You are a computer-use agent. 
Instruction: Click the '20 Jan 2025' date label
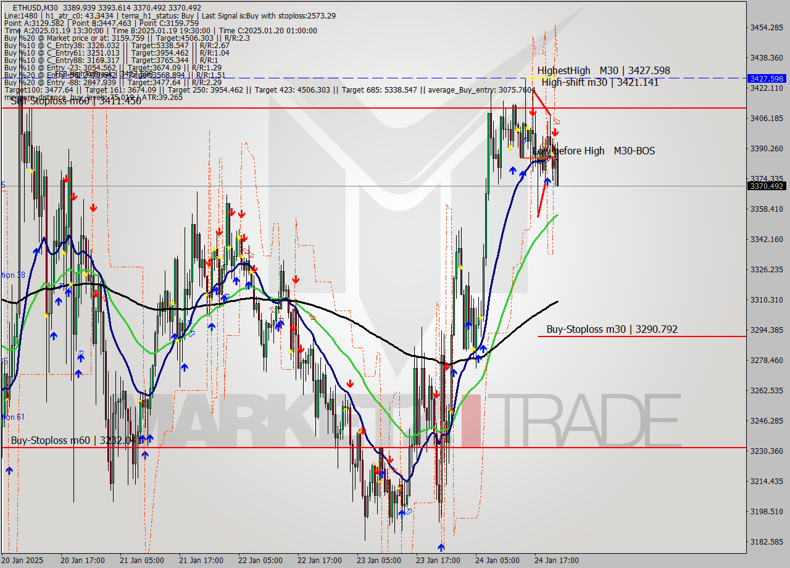coord(23,561)
